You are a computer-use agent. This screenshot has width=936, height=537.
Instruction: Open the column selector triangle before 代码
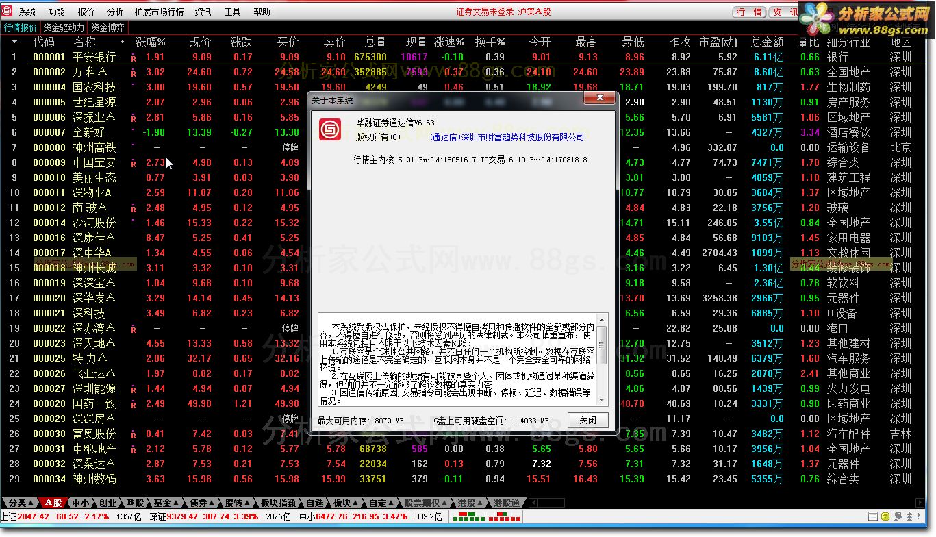[14, 42]
